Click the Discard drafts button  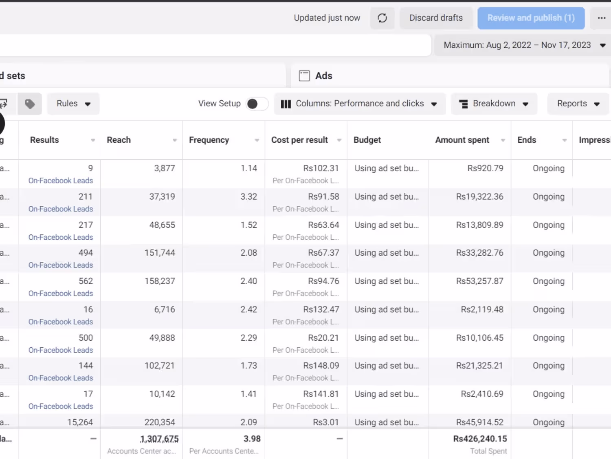(x=436, y=18)
